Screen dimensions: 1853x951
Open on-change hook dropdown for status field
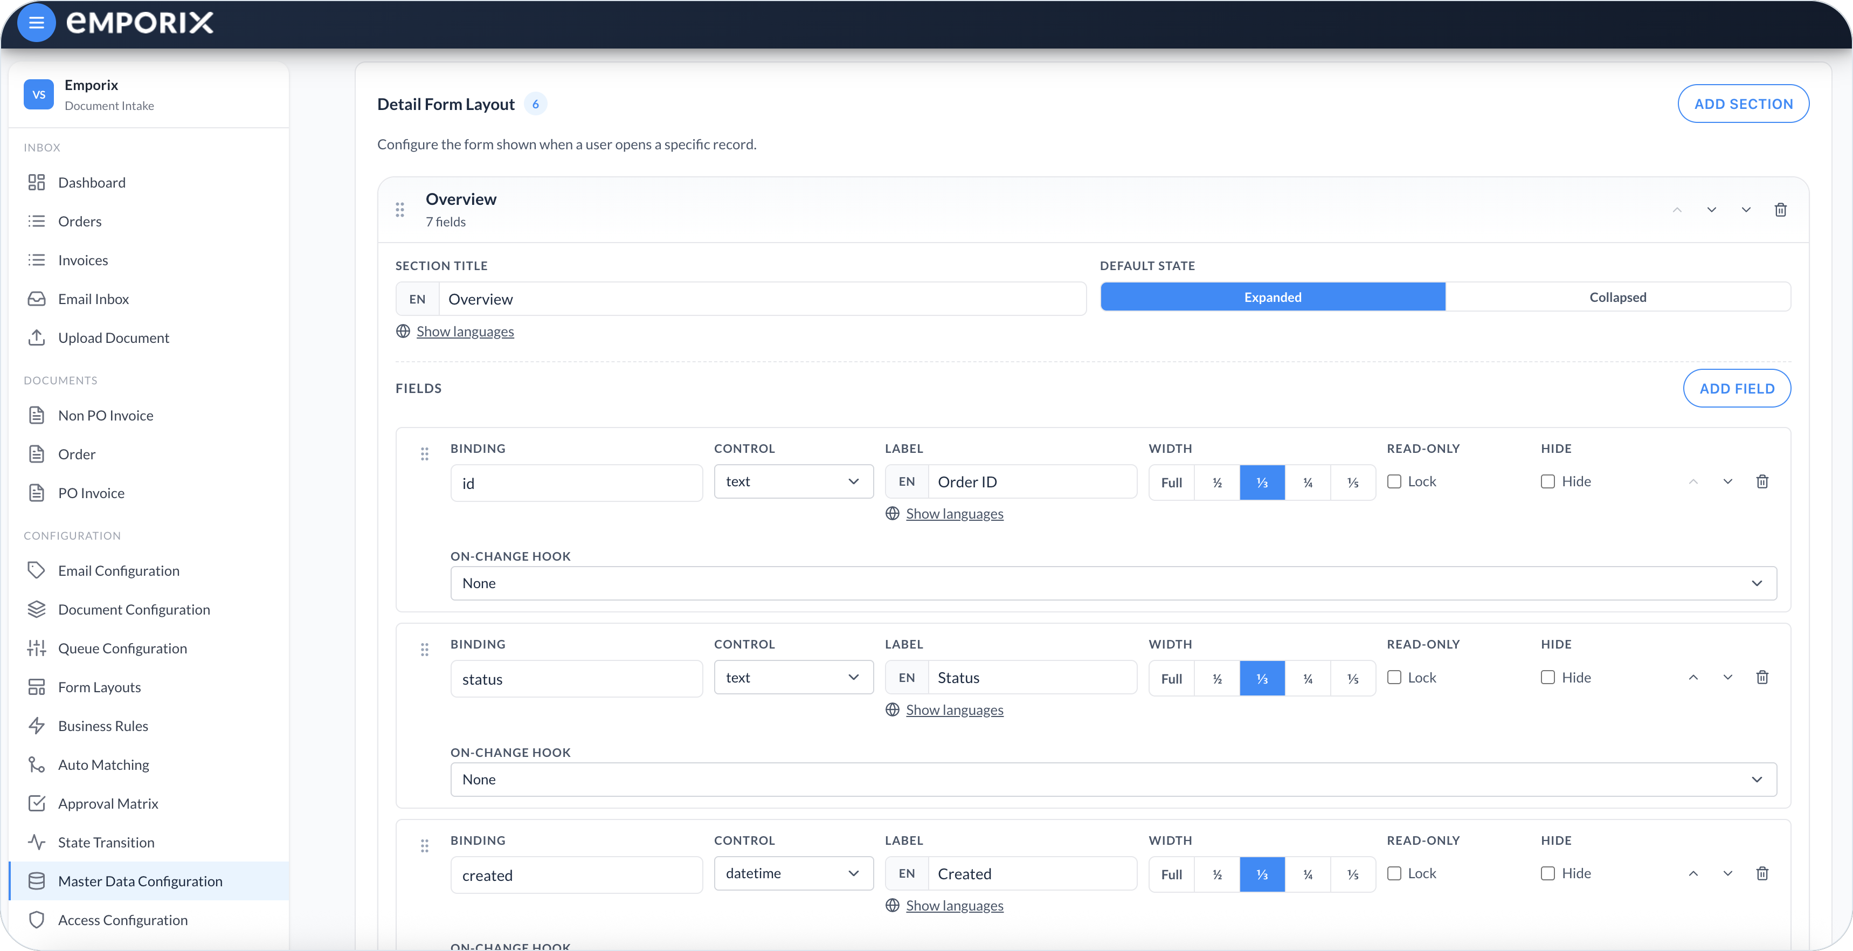[1114, 779]
